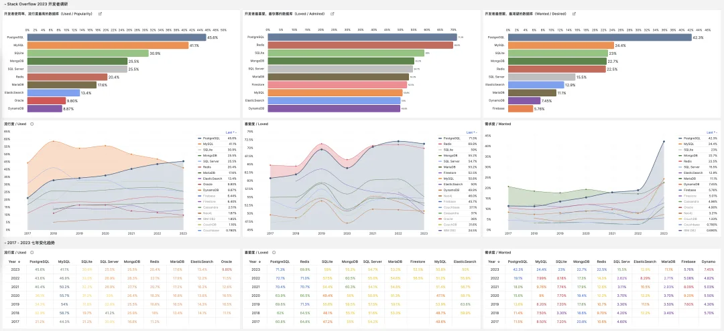Image resolution: width=724 pixels, height=331 pixels.
Task: Click ElasticSearch column header in Wanted table
Action: point(645,261)
